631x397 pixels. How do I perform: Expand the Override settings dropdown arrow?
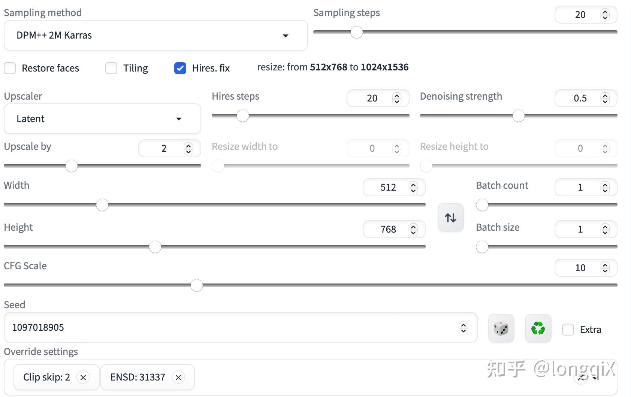coord(595,378)
